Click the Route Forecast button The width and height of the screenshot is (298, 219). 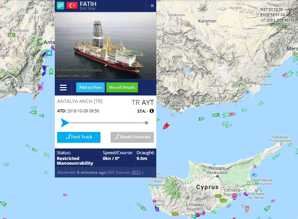132,137
